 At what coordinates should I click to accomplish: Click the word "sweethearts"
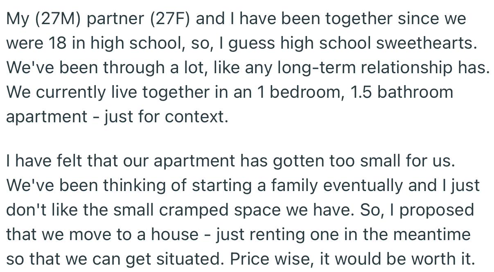pyautogui.click(x=426, y=44)
